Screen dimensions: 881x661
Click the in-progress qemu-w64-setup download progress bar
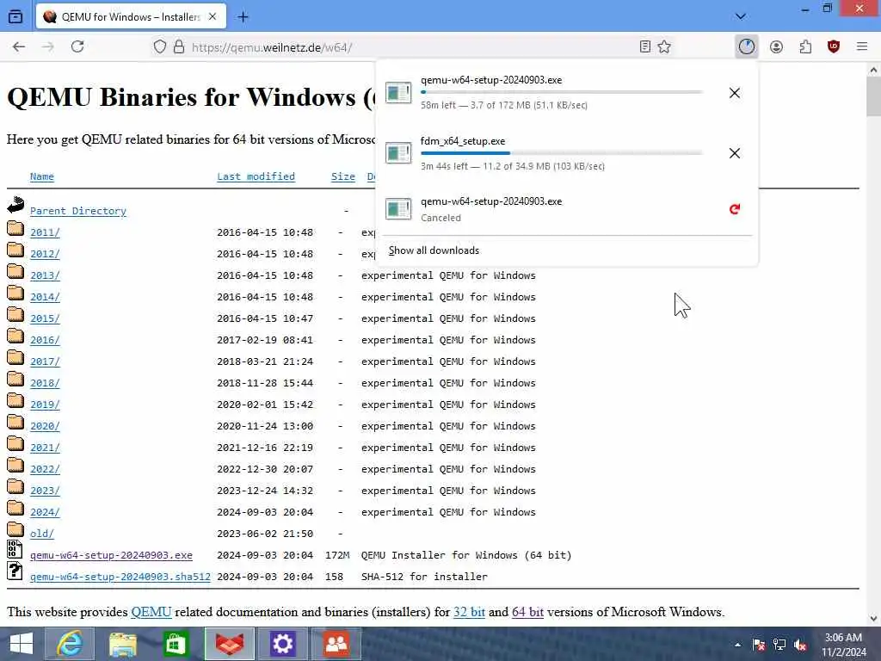pos(561,91)
